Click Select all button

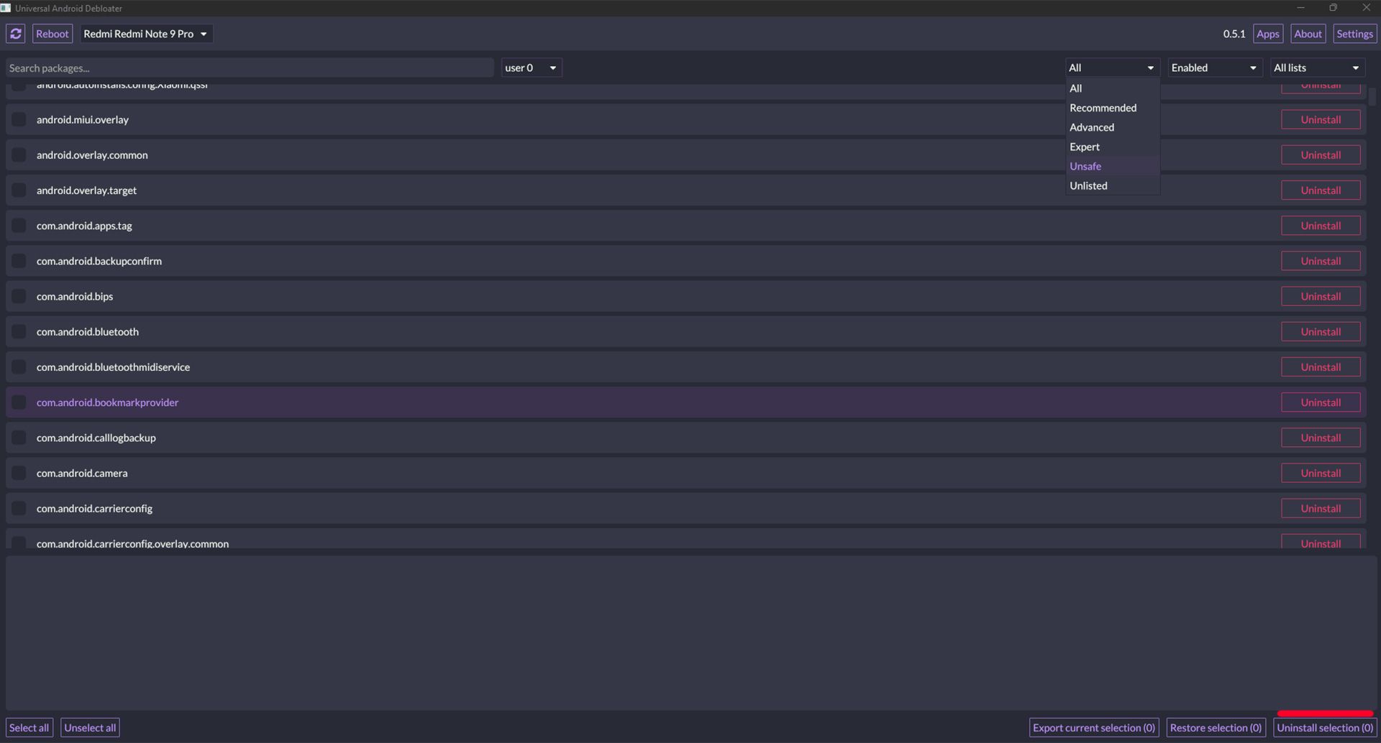(29, 727)
